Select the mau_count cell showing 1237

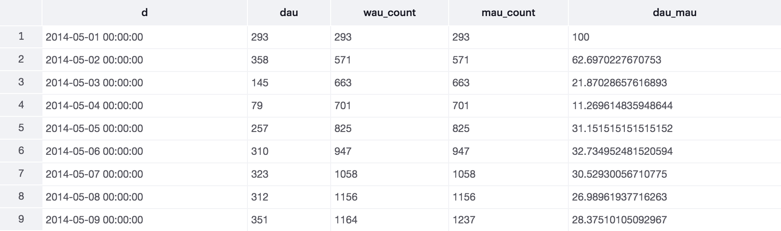464,220
